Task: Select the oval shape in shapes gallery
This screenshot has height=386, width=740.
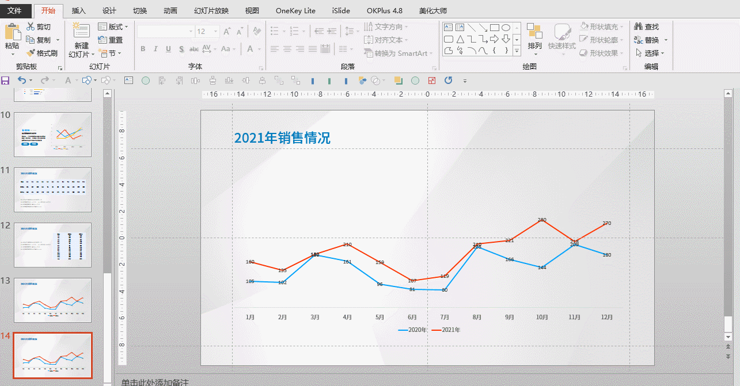Action: point(506,27)
